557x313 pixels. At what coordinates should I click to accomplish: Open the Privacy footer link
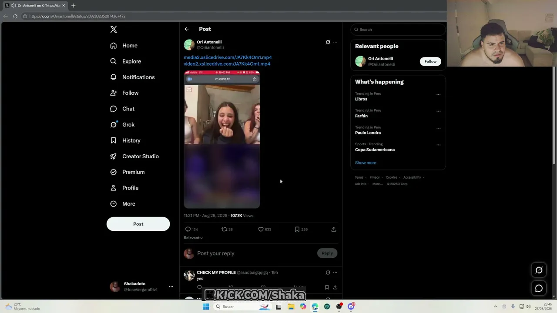coord(375,177)
